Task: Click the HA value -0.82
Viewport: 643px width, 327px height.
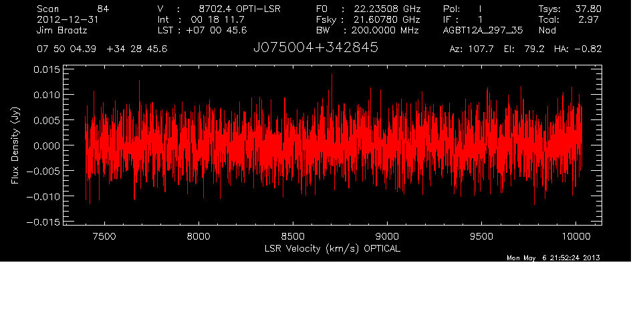Action: (588, 49)
